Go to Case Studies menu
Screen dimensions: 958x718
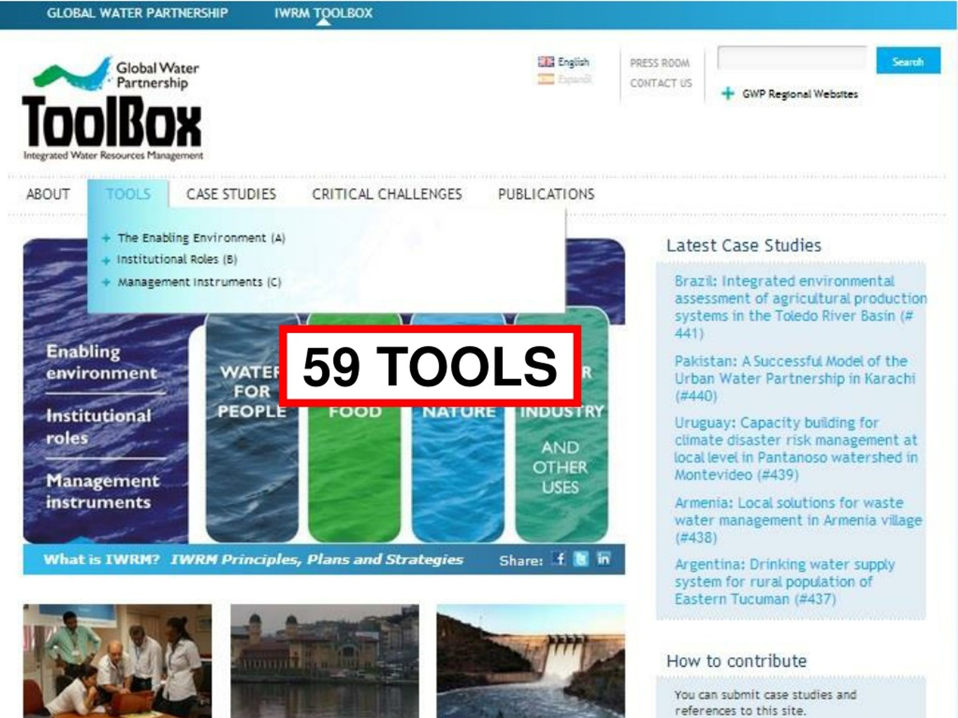231,194
